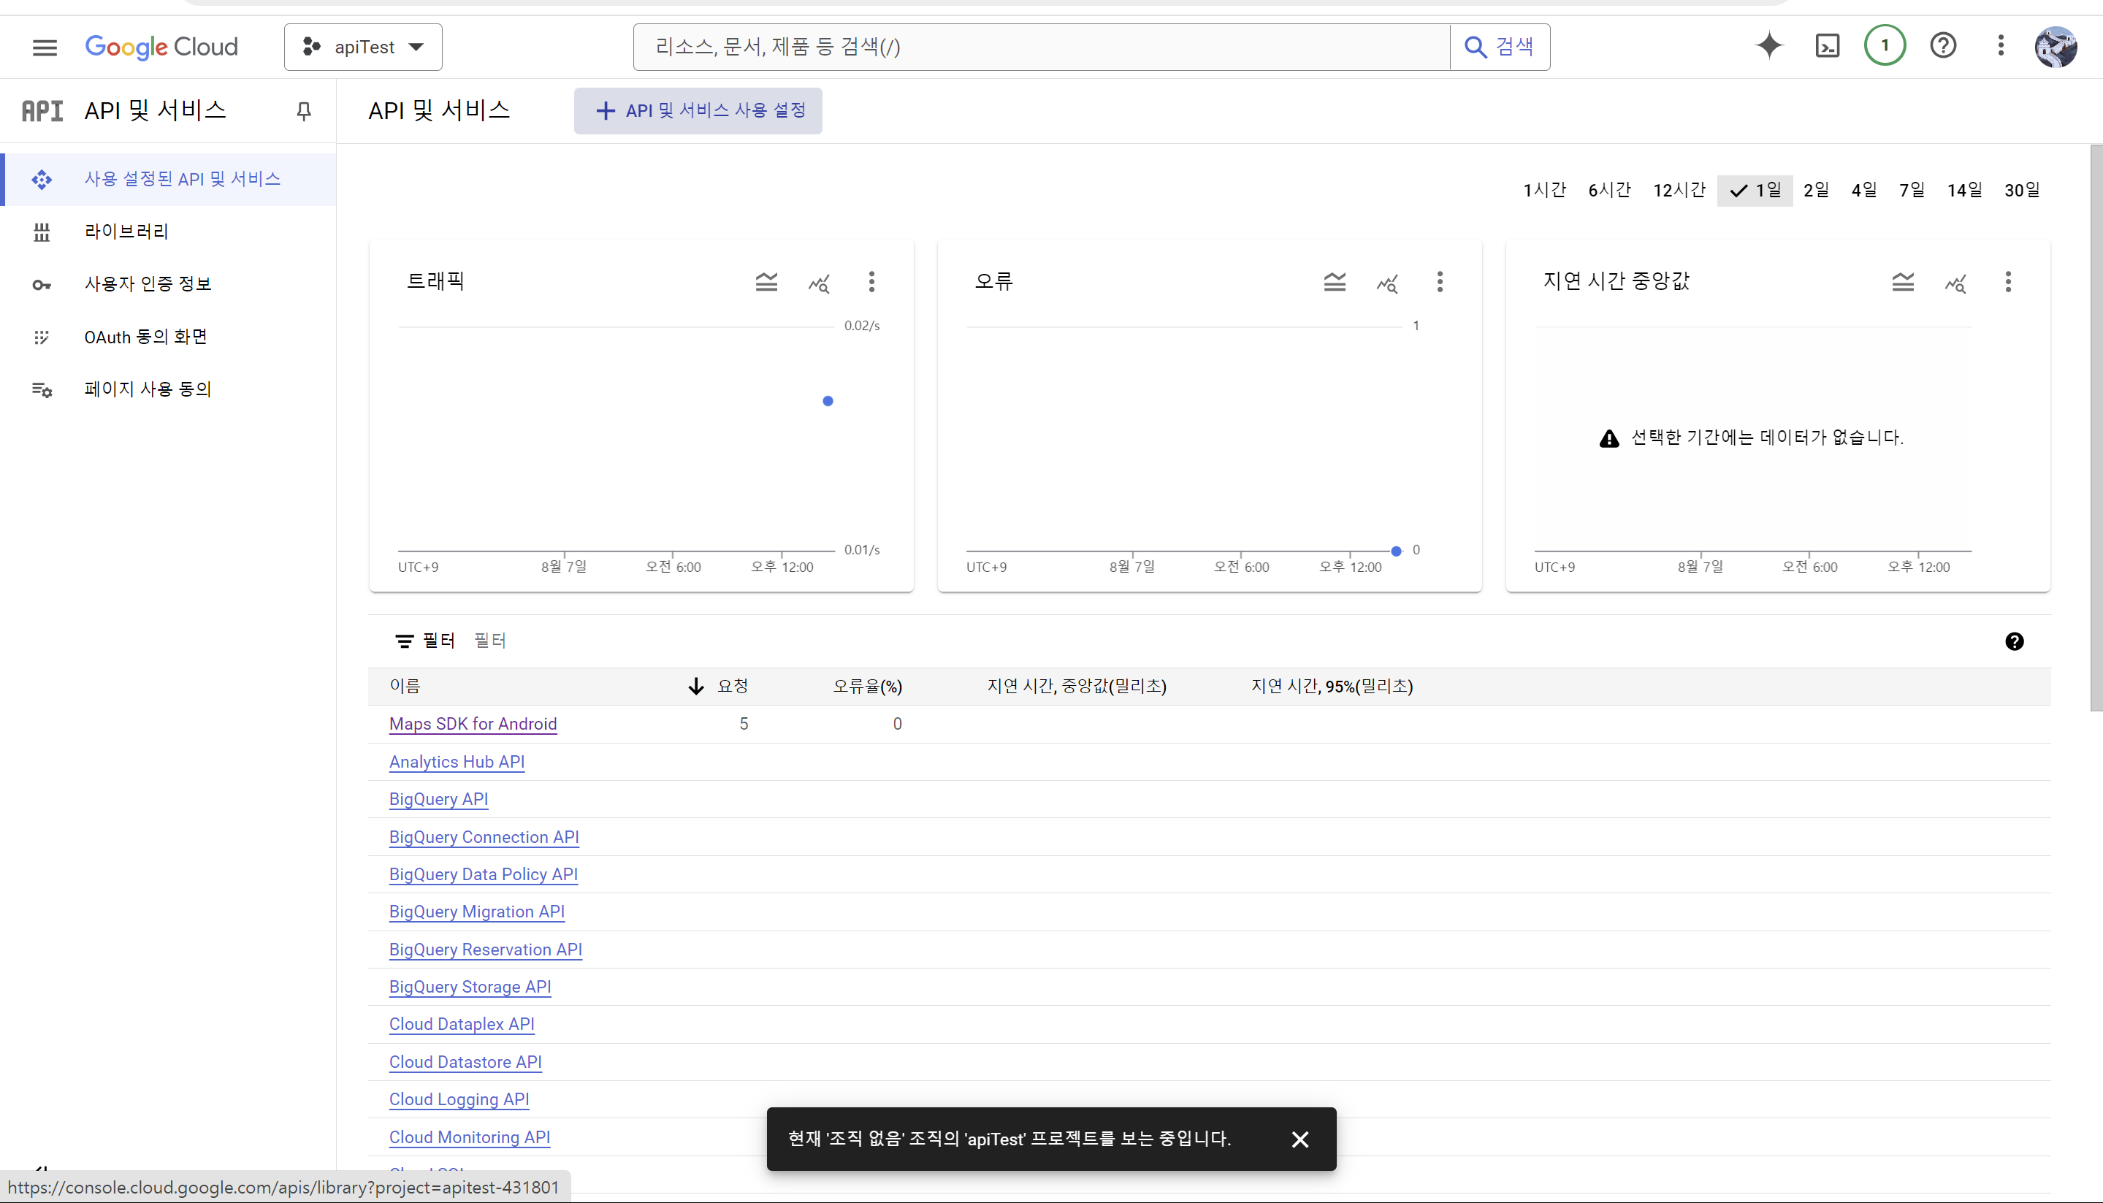2103x1203 pixels.
Task: Sort by 지연 시간, 95%(밀리초) column
Action: (x=1332, y=687)
